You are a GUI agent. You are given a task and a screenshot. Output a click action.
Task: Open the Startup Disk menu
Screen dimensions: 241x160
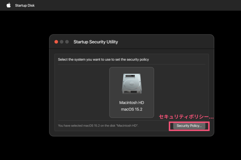coord(25,5)
